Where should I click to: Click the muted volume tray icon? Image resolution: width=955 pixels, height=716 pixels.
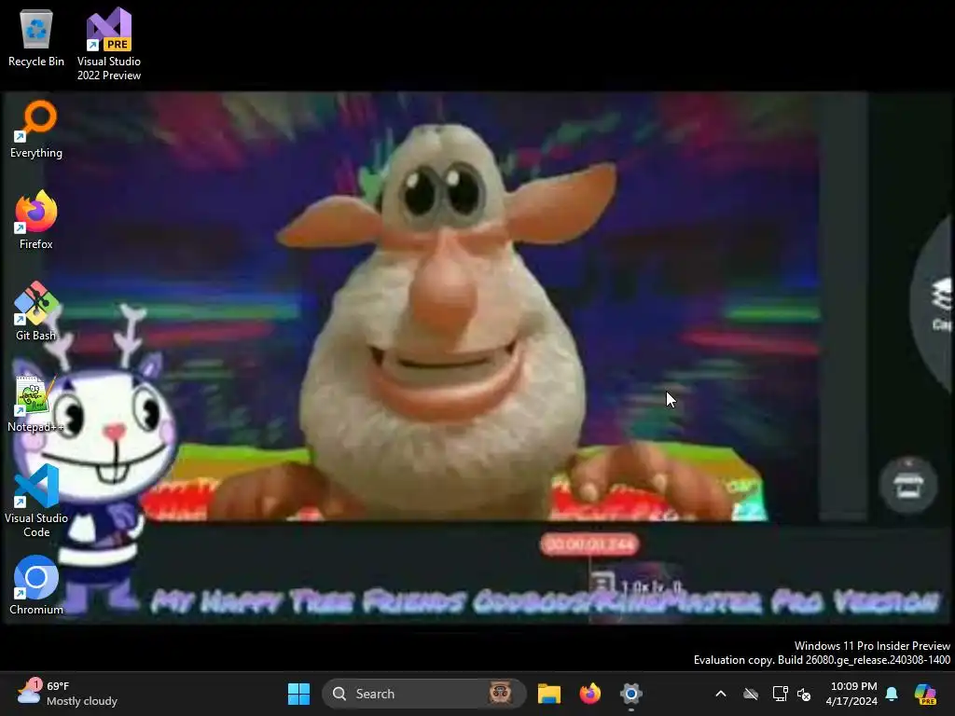pyautogui.click(x=804, y=694)
